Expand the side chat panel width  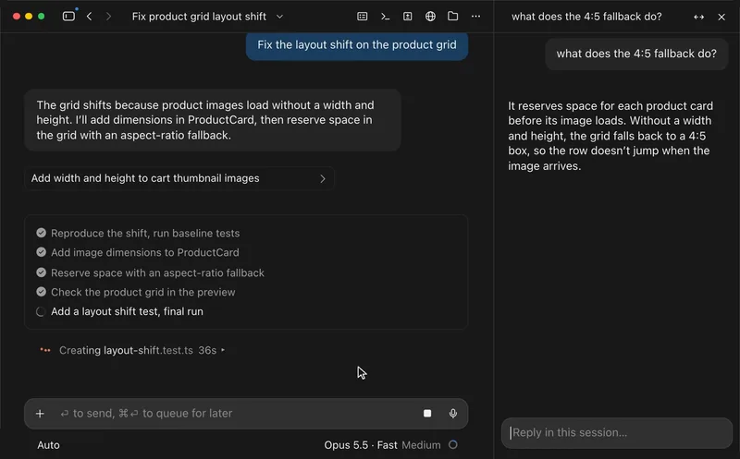click(x=699, y=17)
